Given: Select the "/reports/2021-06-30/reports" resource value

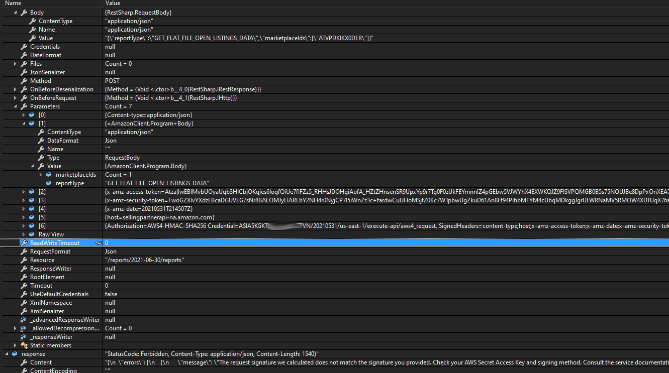Looking at the screenshot, I should 144,260.
